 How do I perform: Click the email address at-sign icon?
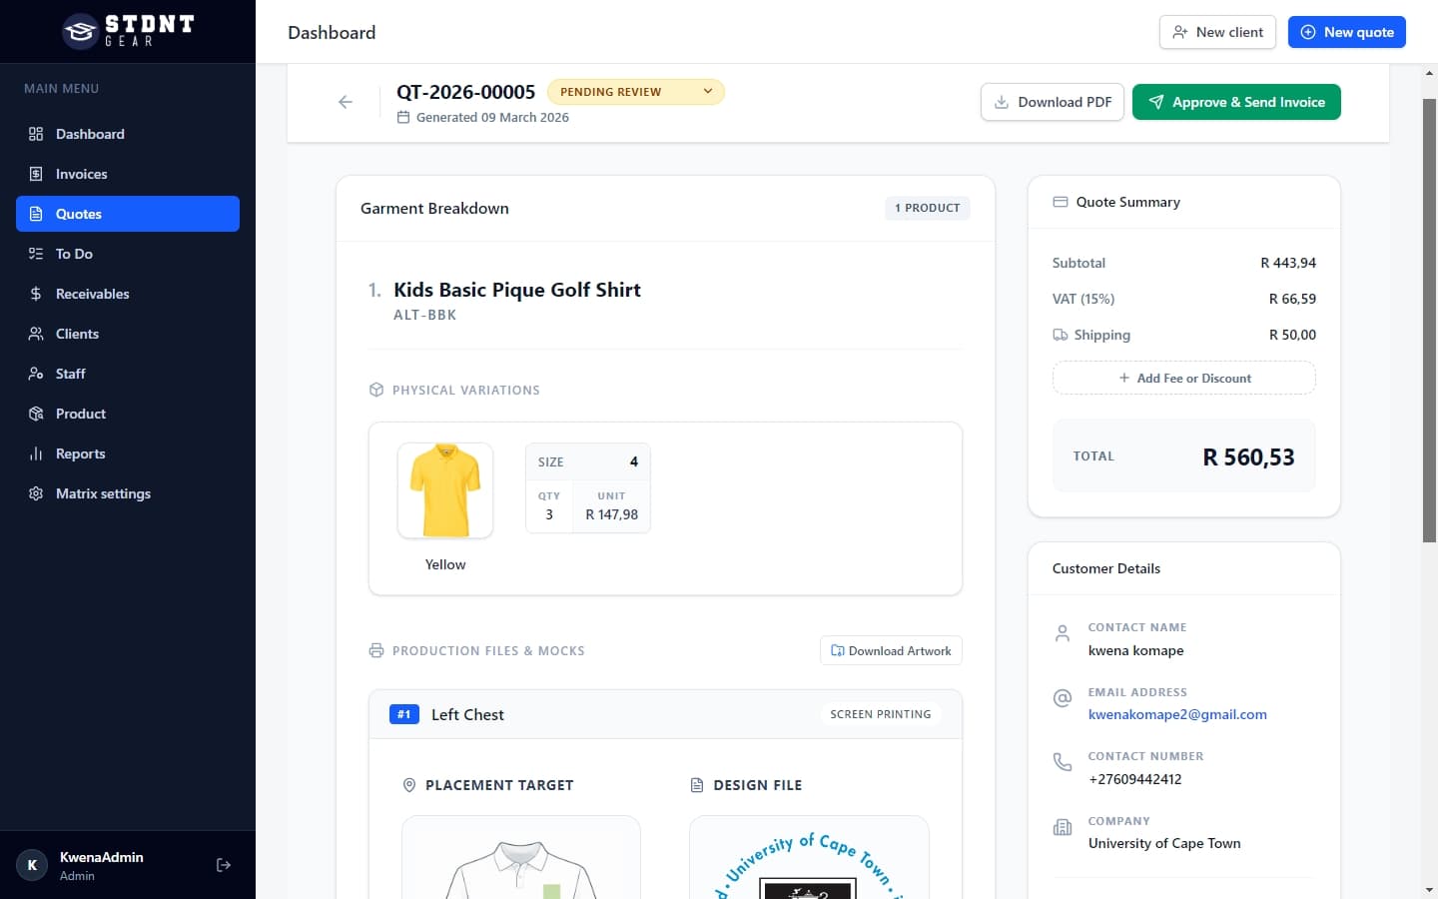1063,698
